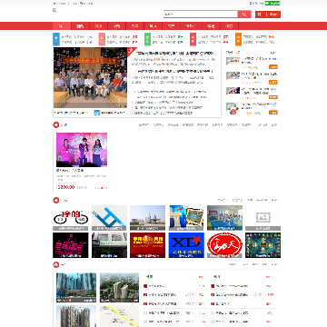This screenshot has height=327, width=327.
Task: Open the orange category block icon
Action: [239, 39]
